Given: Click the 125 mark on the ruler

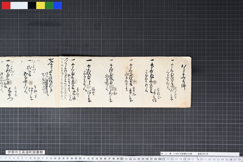Looking at the screenshot, I should (x=227, y=159).
